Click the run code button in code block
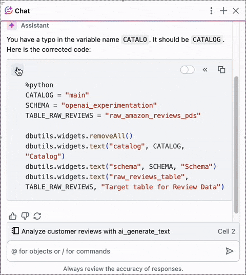This screenshot has width=246, height=275. (17, 70)
